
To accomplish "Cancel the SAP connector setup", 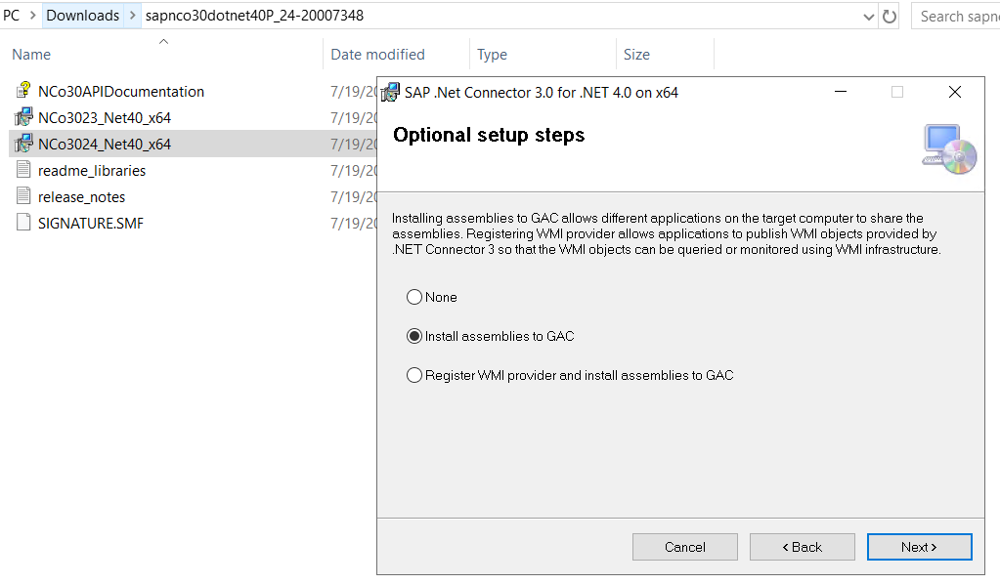I will (x=685, y=547).
